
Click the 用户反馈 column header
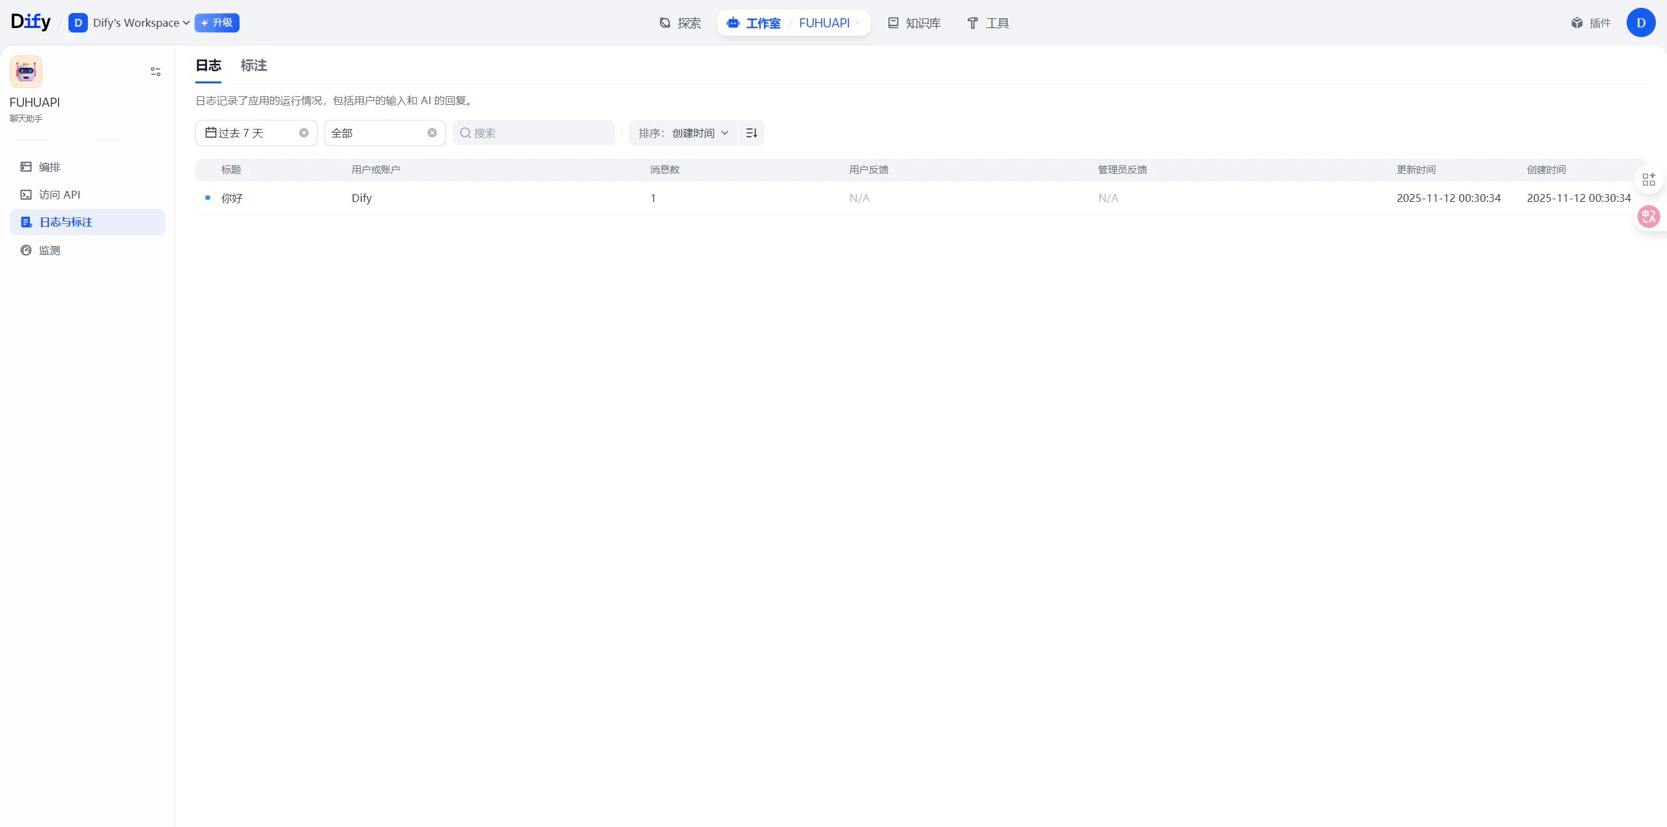coord(869,169)
